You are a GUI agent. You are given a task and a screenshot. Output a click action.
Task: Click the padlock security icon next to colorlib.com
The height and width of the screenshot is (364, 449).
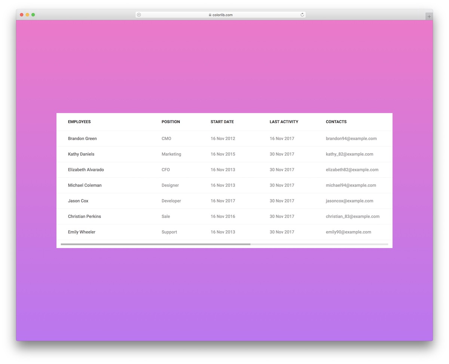coord(210,15)
